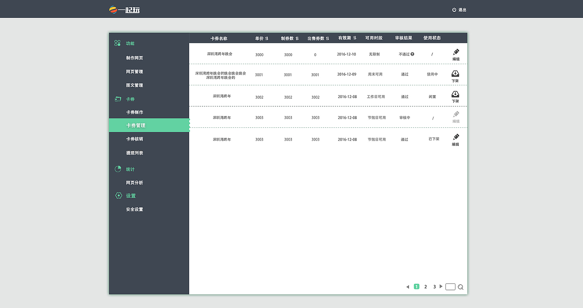Take down the 3001 coupon (下架)

coord(455,76)
